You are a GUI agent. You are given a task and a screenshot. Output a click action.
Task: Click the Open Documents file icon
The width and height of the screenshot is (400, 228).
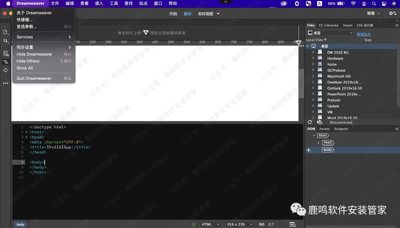tap(6, 32)
